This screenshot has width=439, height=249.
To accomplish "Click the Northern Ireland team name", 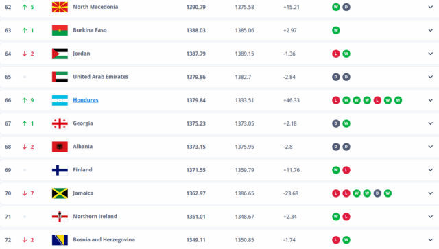I will click(95, 216).
